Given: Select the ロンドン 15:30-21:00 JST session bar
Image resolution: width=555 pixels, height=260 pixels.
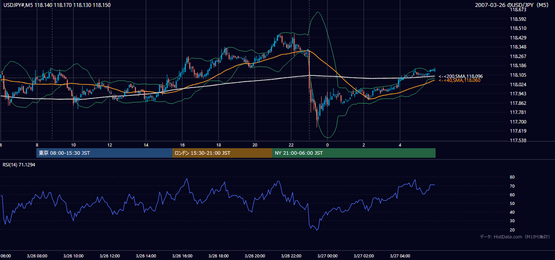Looking at the screenshot, I should pyautogui.click(x=222, y=153).
